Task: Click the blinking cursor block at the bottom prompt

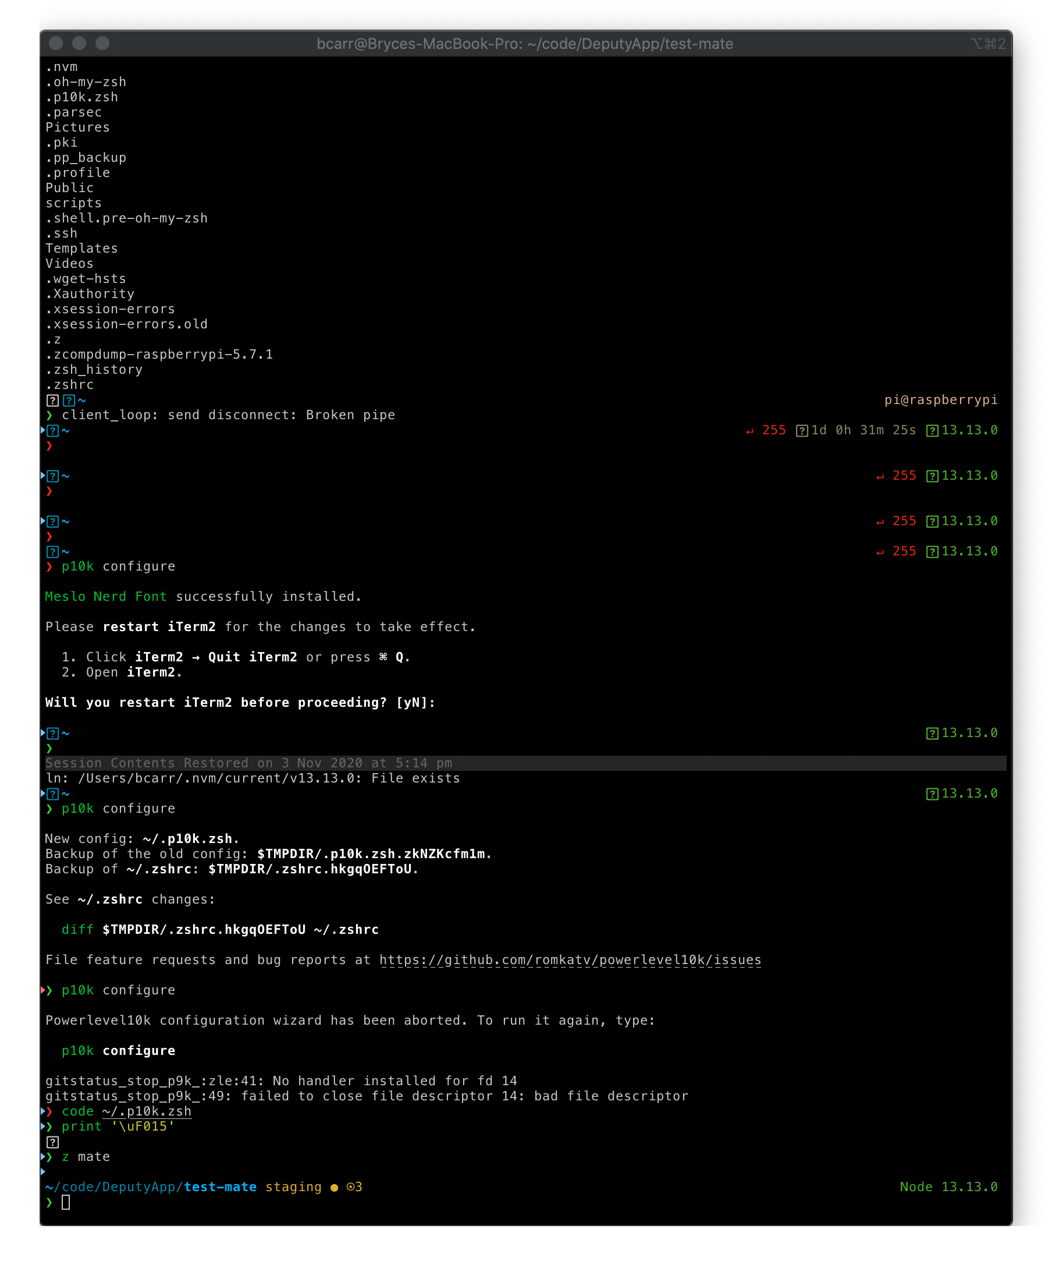Action: [67, 1202]
